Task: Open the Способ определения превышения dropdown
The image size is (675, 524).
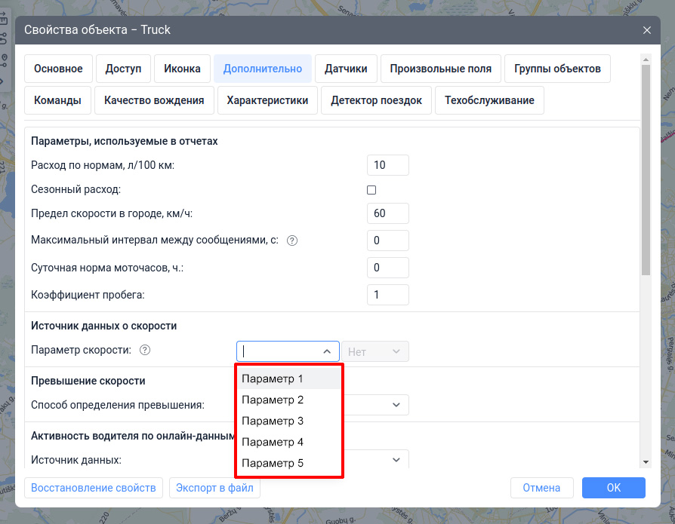Action: (396, 405)
